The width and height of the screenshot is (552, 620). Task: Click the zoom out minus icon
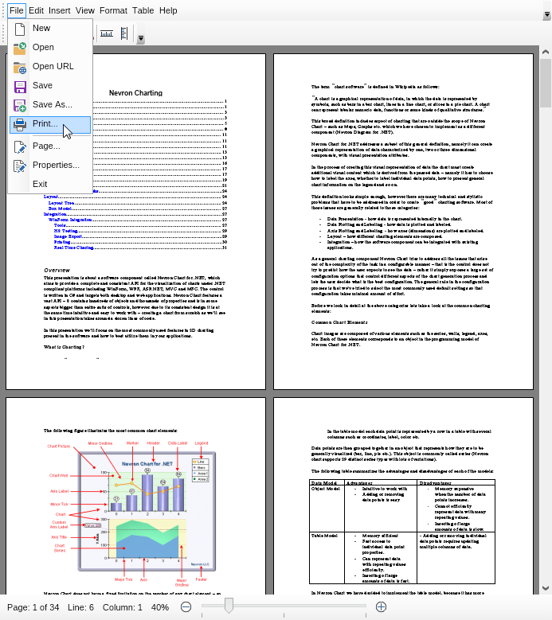click(x=186, y=607)
